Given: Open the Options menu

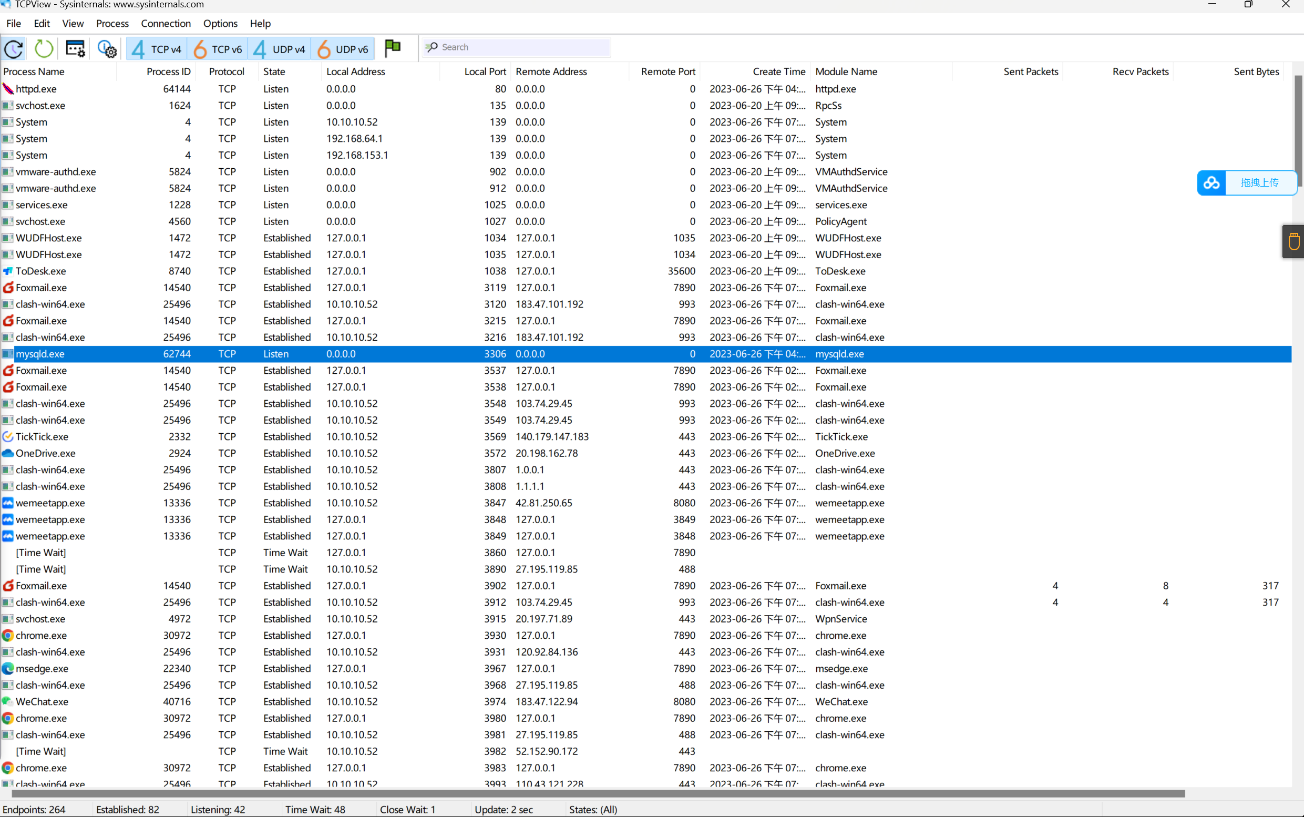Looking at the screenshot, I should [x=220, y=23].
